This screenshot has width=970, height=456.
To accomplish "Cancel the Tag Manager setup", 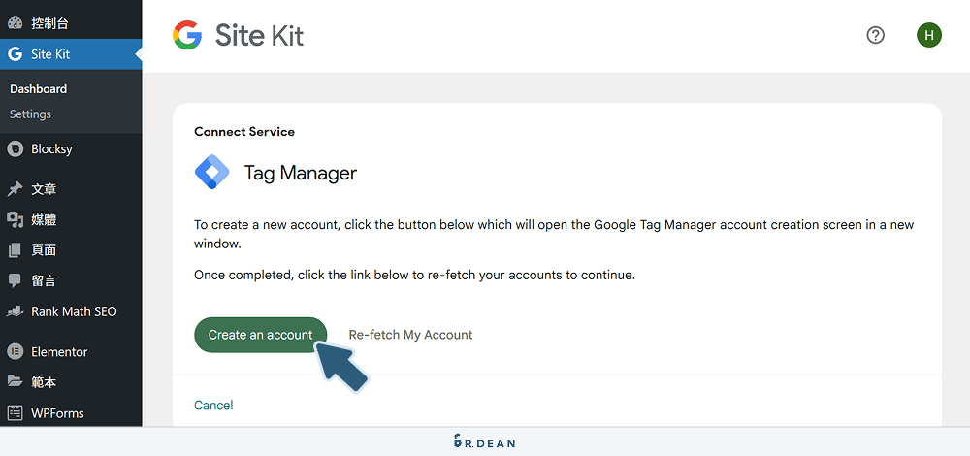I will click(x=213, y=406).
